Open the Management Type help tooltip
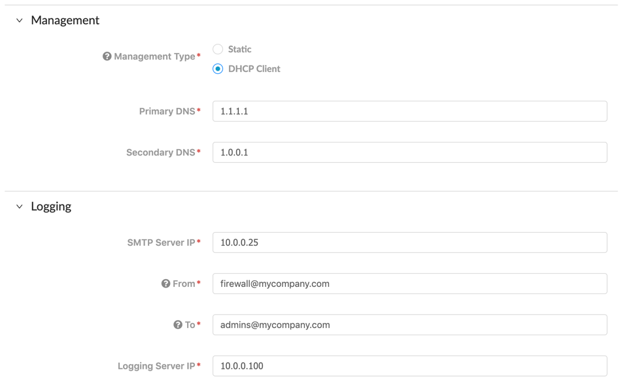620x385 pixels. [107, 56]
